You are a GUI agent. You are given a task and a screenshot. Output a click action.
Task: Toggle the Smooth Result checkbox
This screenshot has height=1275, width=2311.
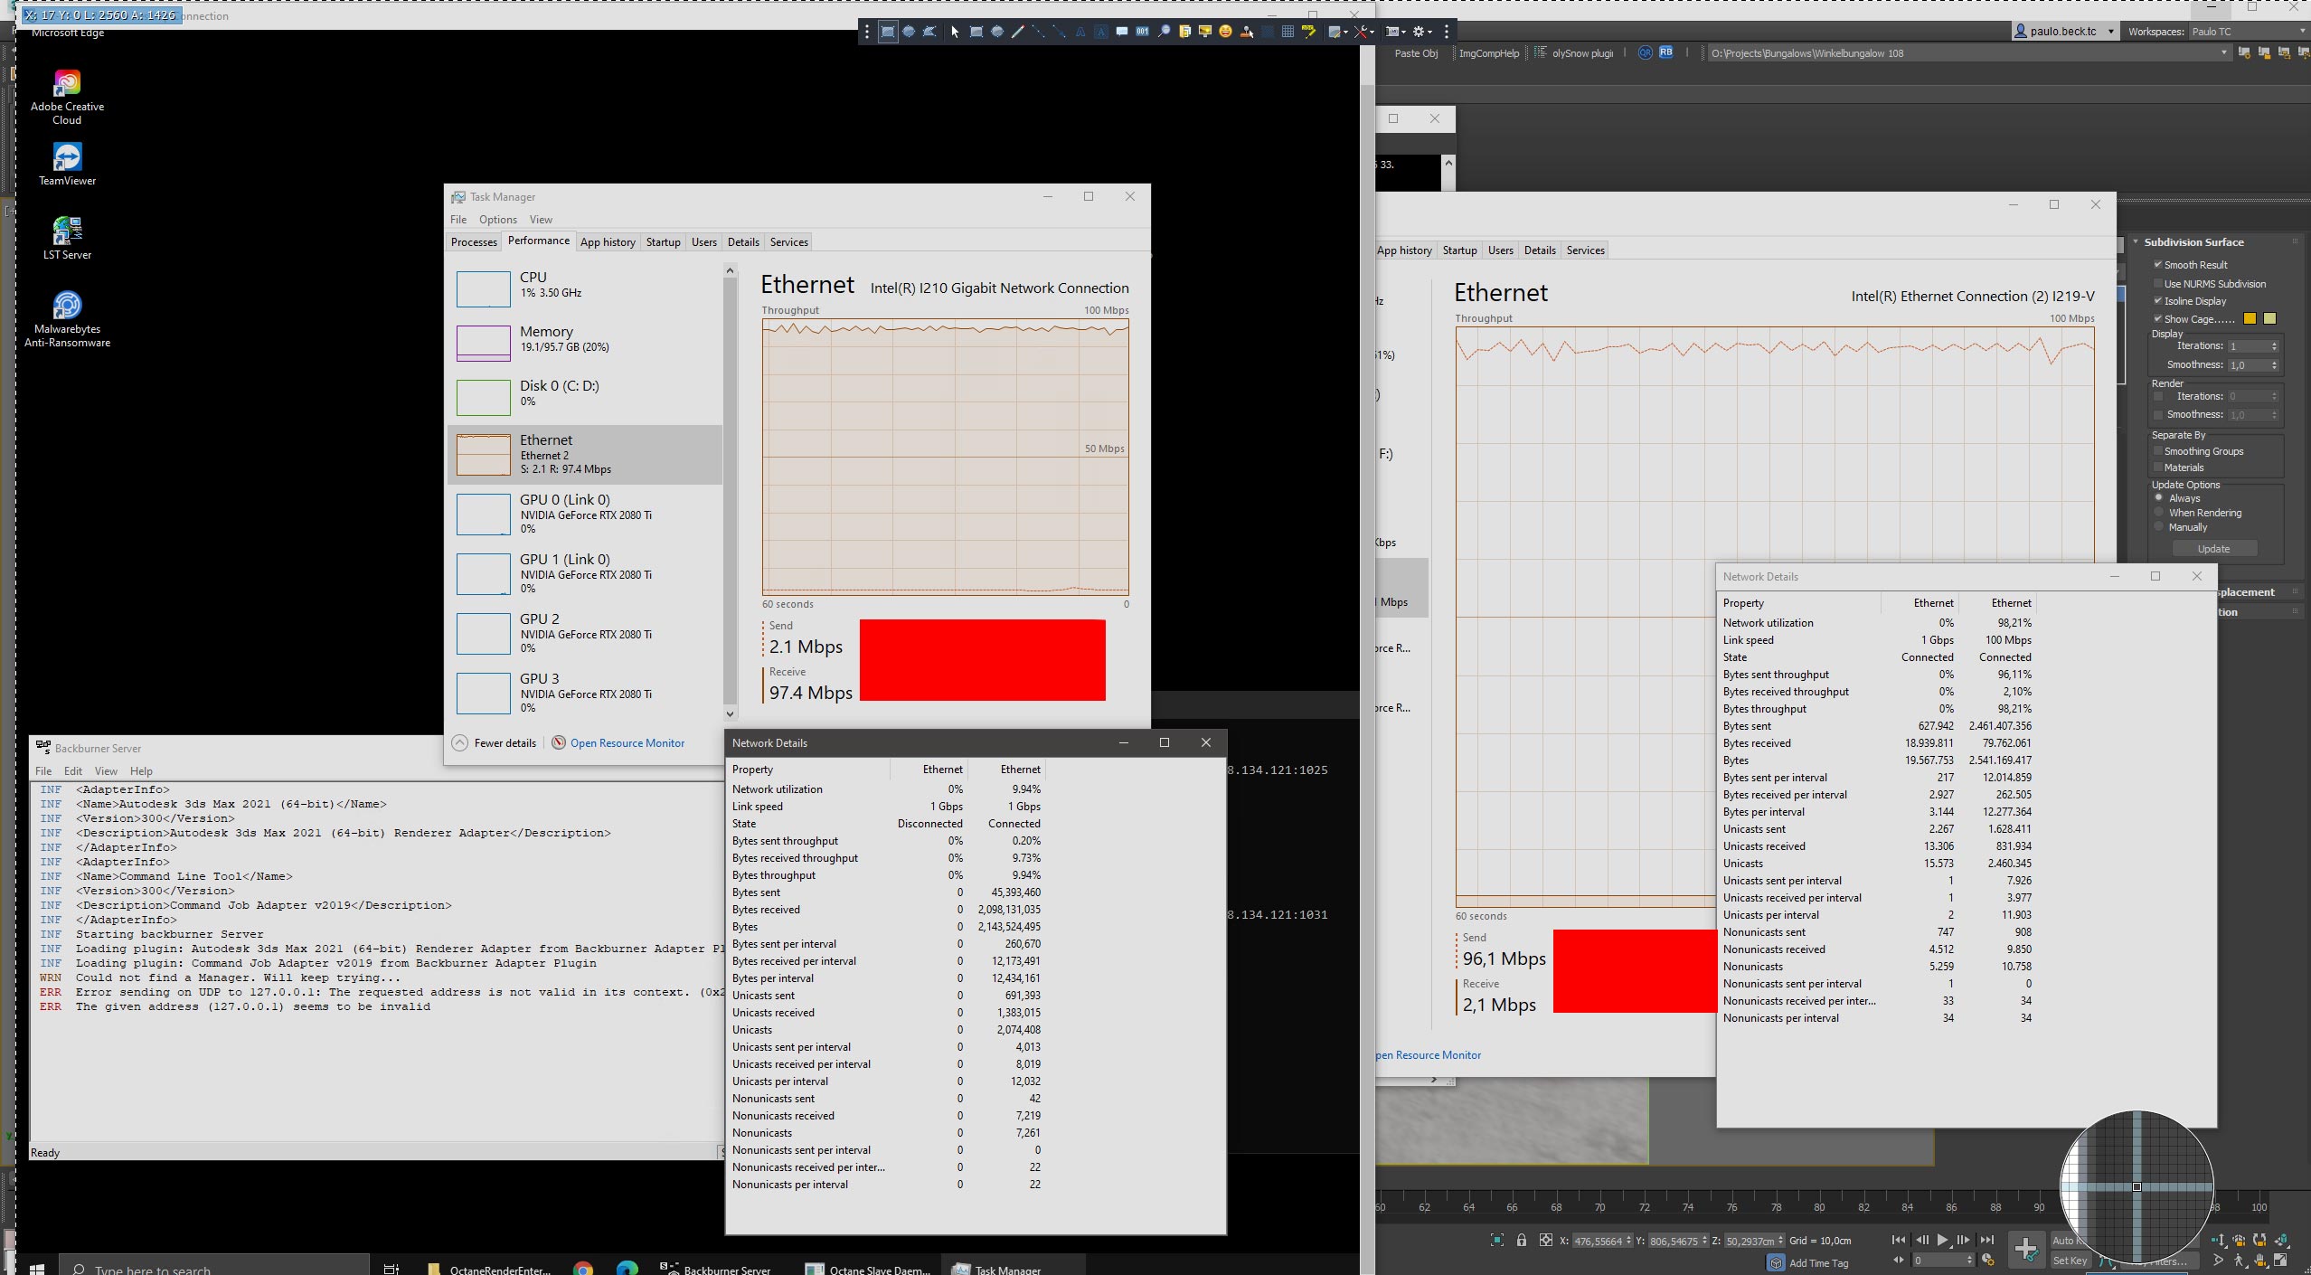coord(2158,264)
